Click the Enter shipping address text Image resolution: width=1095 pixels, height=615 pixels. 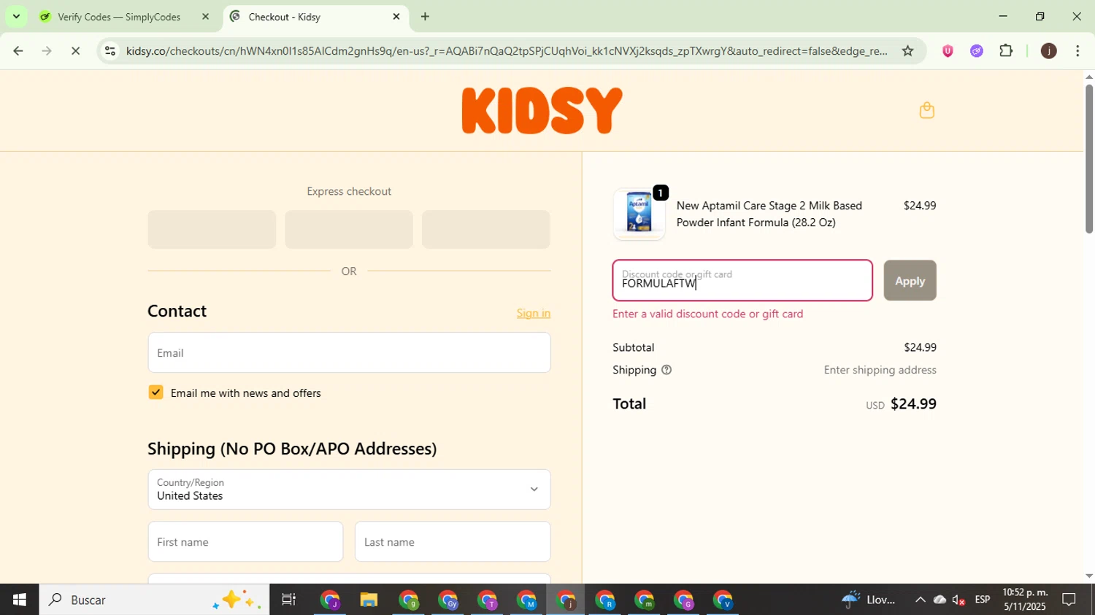[880, 370]
